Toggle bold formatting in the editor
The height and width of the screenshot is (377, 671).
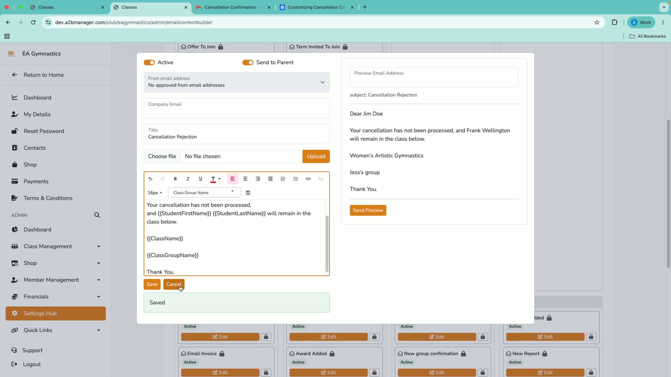click(175, 179)
